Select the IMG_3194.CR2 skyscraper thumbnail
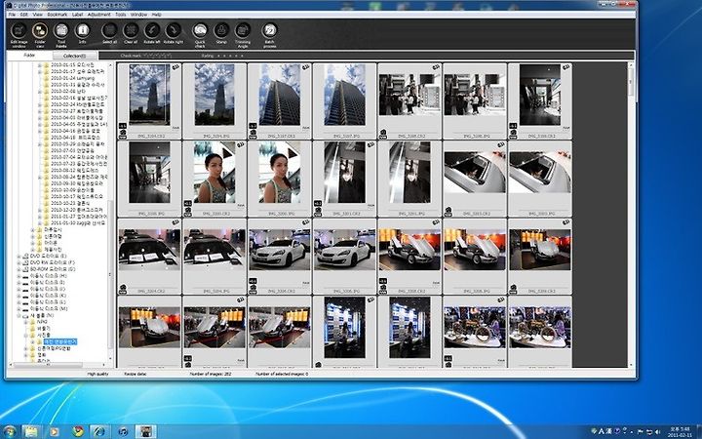702x439 pixels. coord(149,100)
